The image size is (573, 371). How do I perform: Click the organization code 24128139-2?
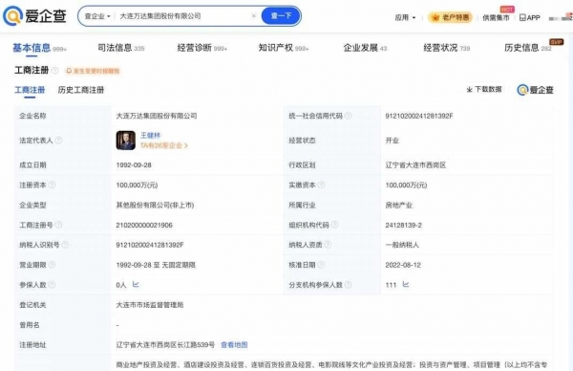403,225
